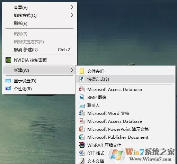Open NVIDIA 控制面板 entry
The width and height of the screenshot is (177, 164).
click(39, 60)
